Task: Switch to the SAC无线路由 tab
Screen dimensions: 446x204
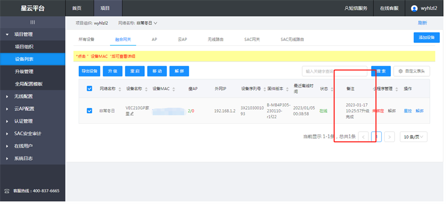Action: (x=292, y=40)
